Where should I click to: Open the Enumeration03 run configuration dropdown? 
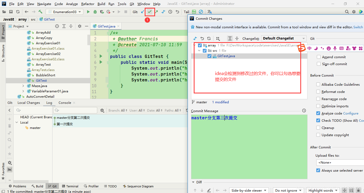click(x=64, y=12)
